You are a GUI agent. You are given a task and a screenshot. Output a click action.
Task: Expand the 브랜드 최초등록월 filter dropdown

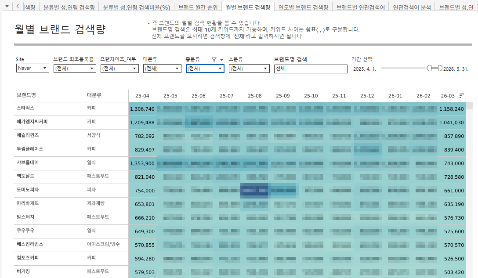tap(74, 69)
